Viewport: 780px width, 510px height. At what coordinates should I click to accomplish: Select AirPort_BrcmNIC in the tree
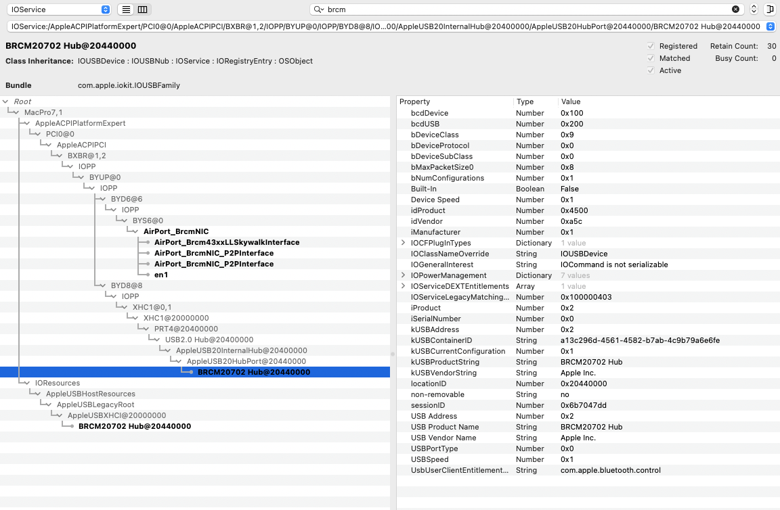coord(175,231)
